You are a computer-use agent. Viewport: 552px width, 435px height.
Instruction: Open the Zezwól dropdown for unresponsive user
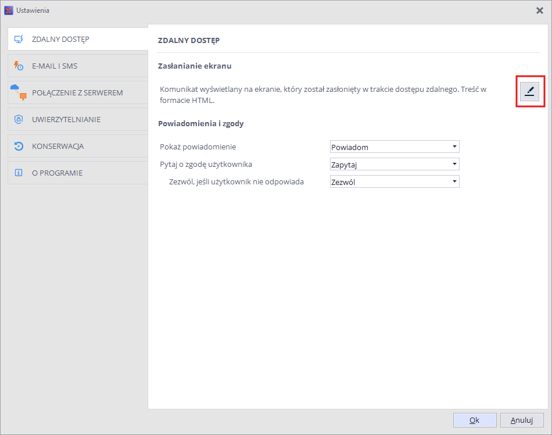(x=395, y=181)
